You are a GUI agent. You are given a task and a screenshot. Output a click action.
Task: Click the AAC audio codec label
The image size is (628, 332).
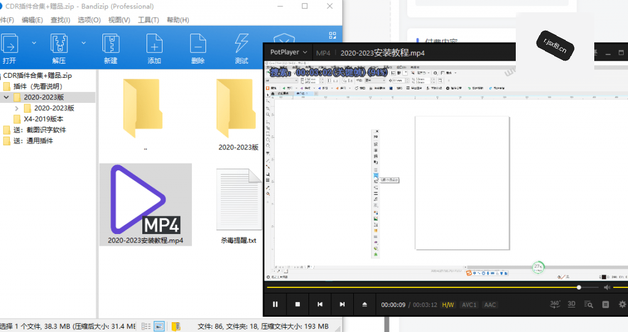click(490, 305)
